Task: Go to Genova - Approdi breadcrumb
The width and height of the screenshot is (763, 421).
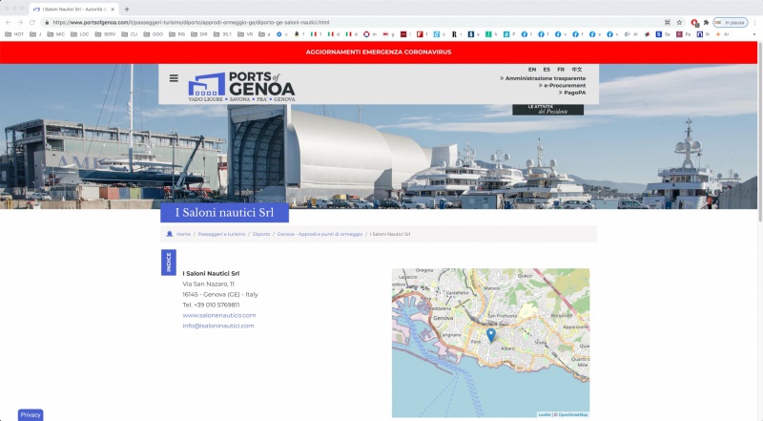Action: tap(320, 234)
